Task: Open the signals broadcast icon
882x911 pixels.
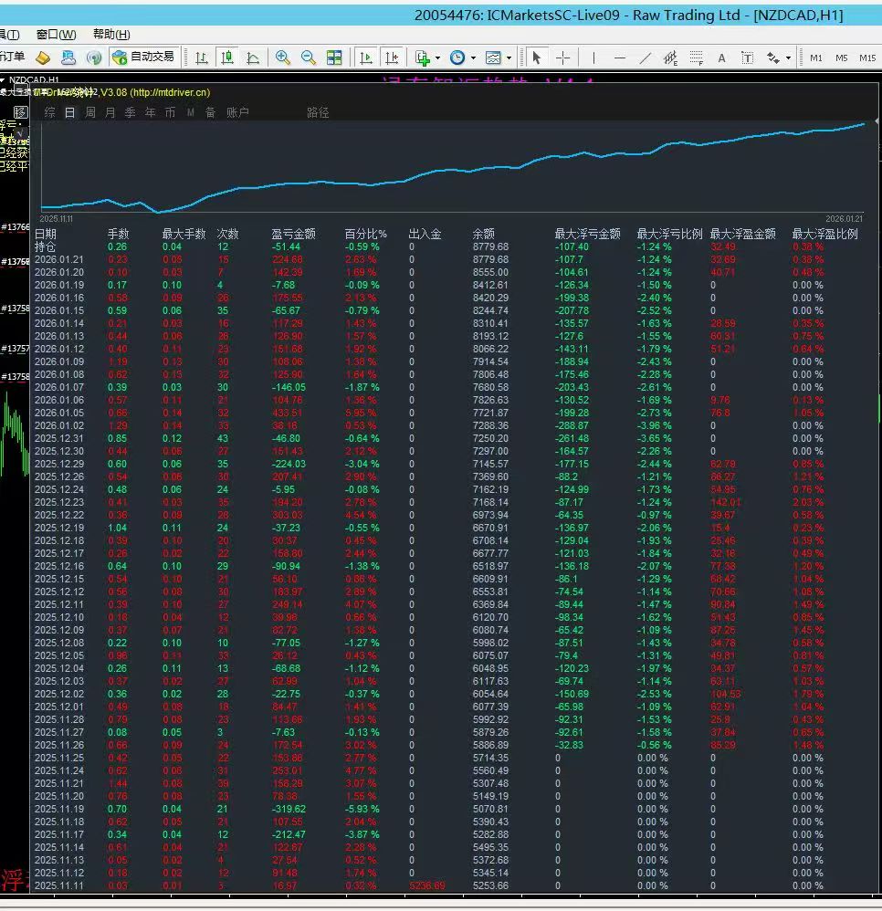Action: (93, 58)
